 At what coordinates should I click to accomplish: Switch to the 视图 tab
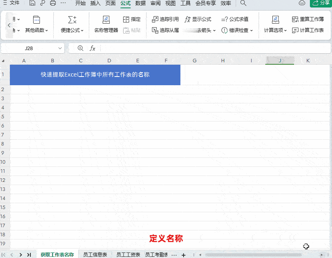coord(171,3)
